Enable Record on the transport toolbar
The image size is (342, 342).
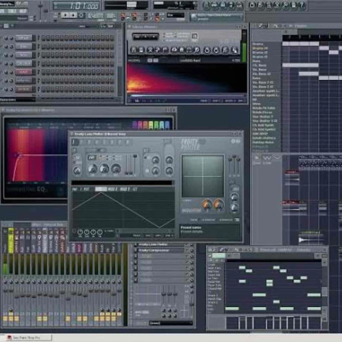pyautogui.click(x=81, y=15)
